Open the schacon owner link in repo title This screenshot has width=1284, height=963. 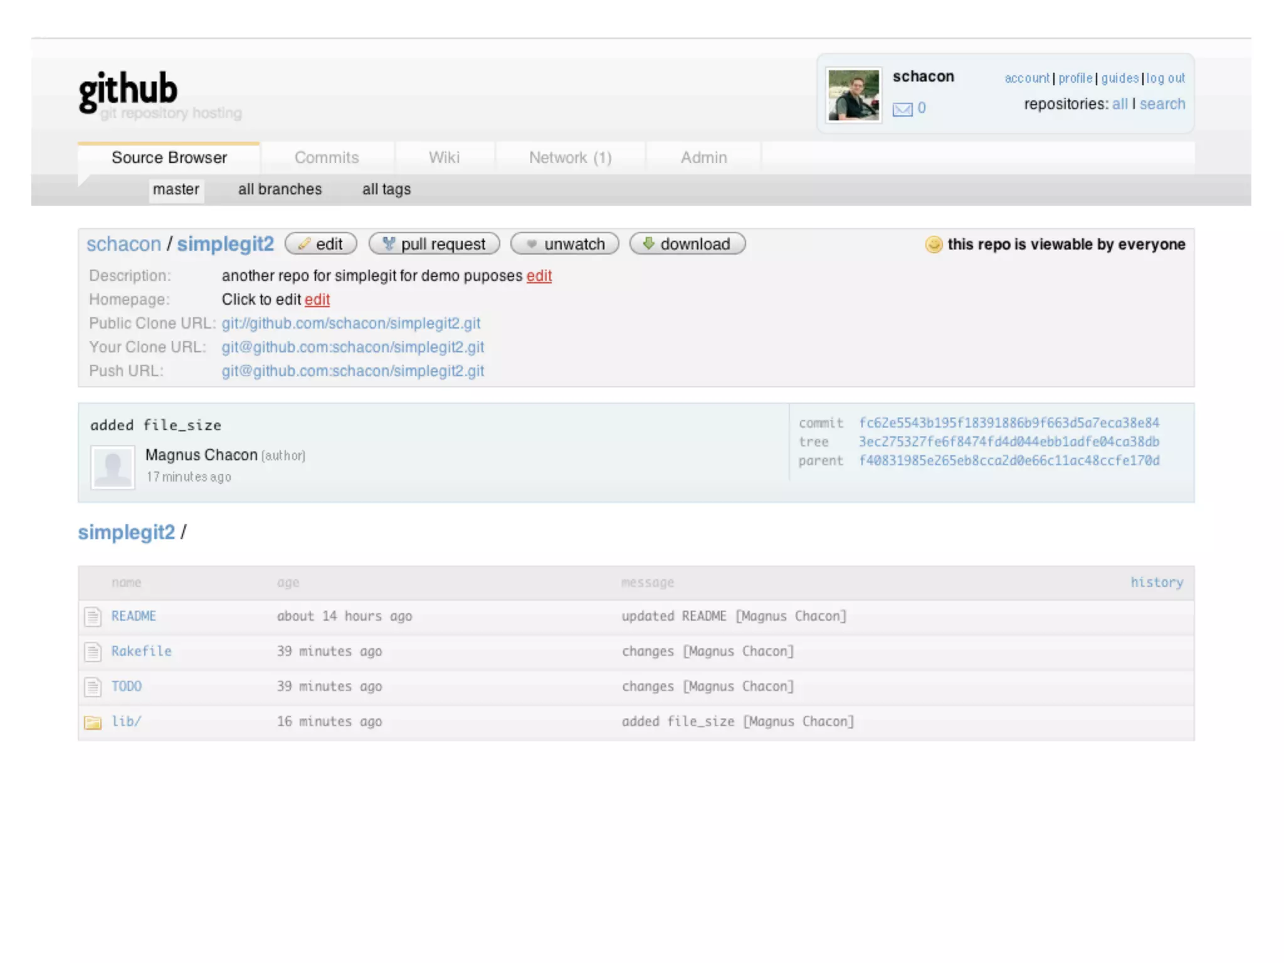pos(124,244)
